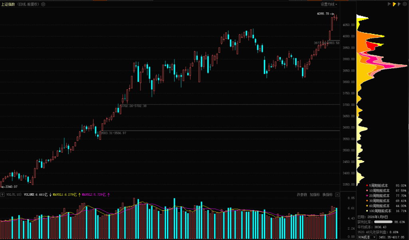Click the third gray flag icon
This screenshot has height=240, width=409.
(399, 4)
